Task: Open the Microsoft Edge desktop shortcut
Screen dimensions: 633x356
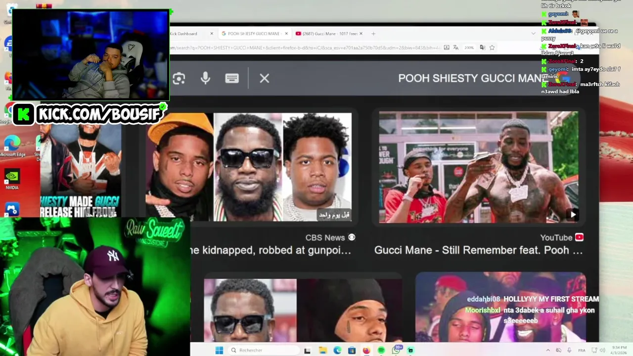Action: pos(12,146)
